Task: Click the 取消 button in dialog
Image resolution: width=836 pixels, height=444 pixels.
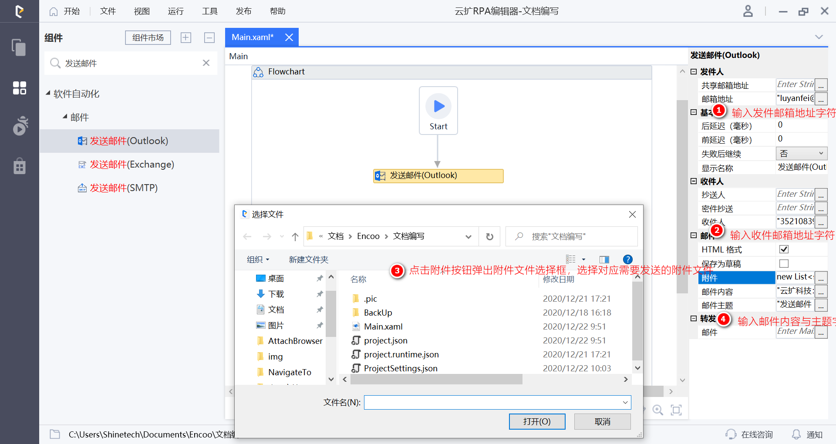Action: (602, 421)
